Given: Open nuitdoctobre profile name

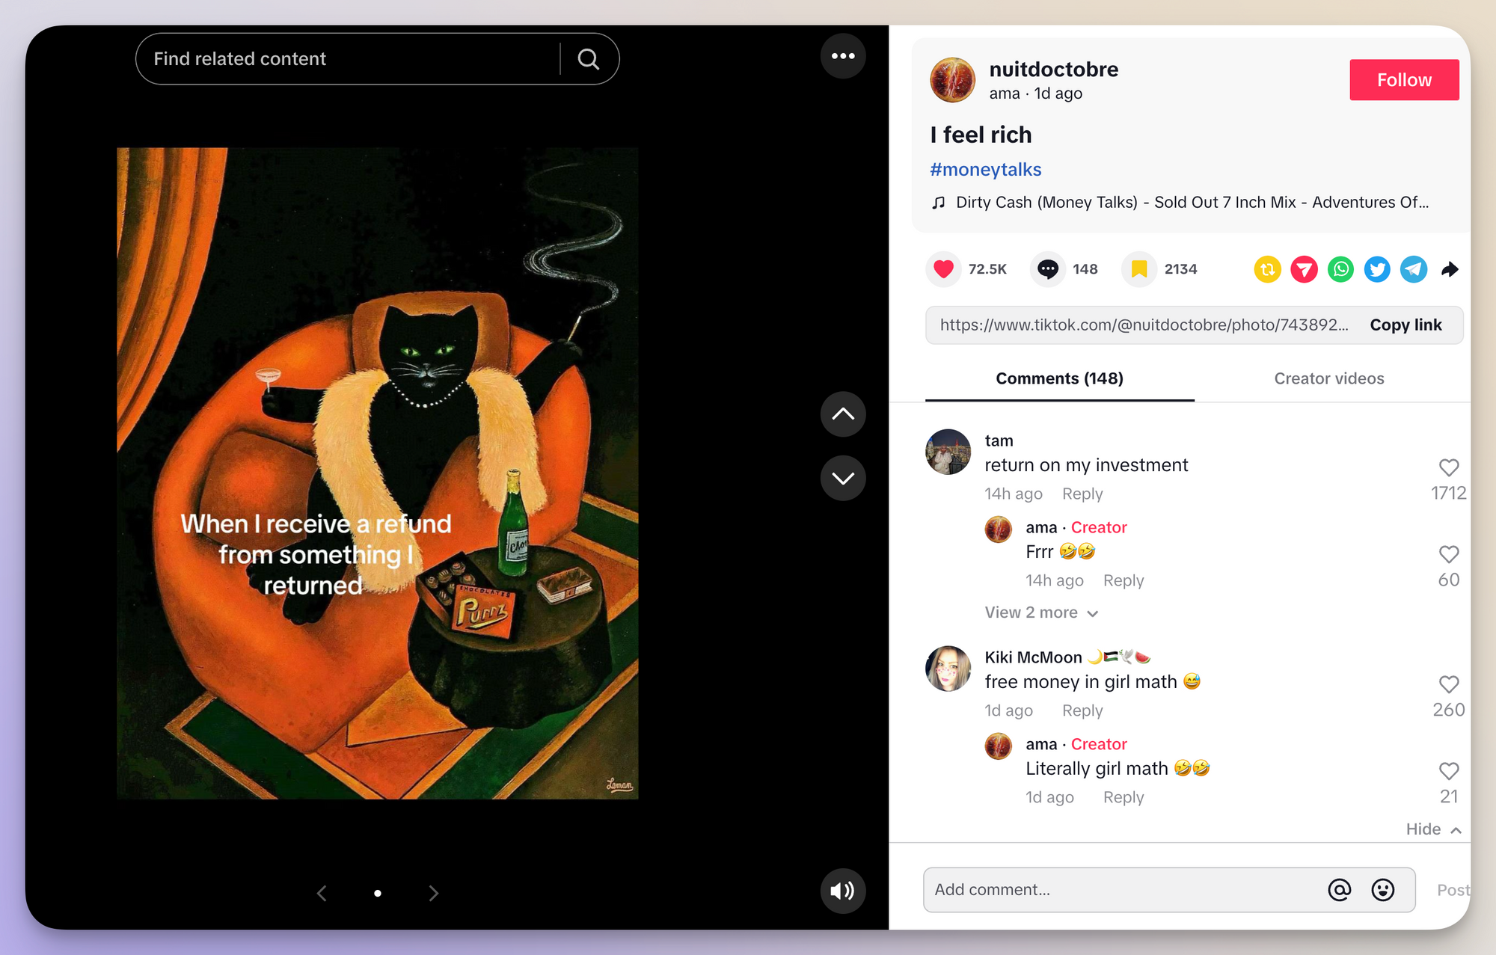Looking at the screenshot, I should coord(1053,70).
